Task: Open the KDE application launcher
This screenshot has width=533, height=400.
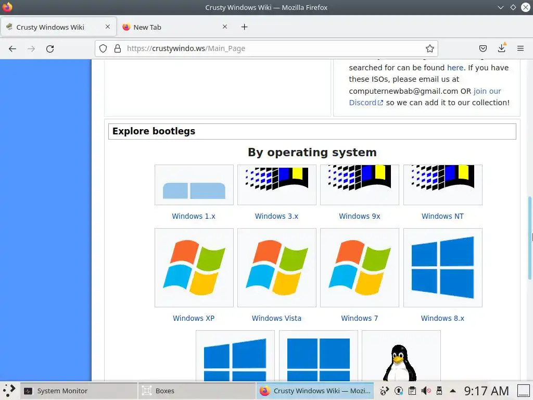Action: point(9,391)
